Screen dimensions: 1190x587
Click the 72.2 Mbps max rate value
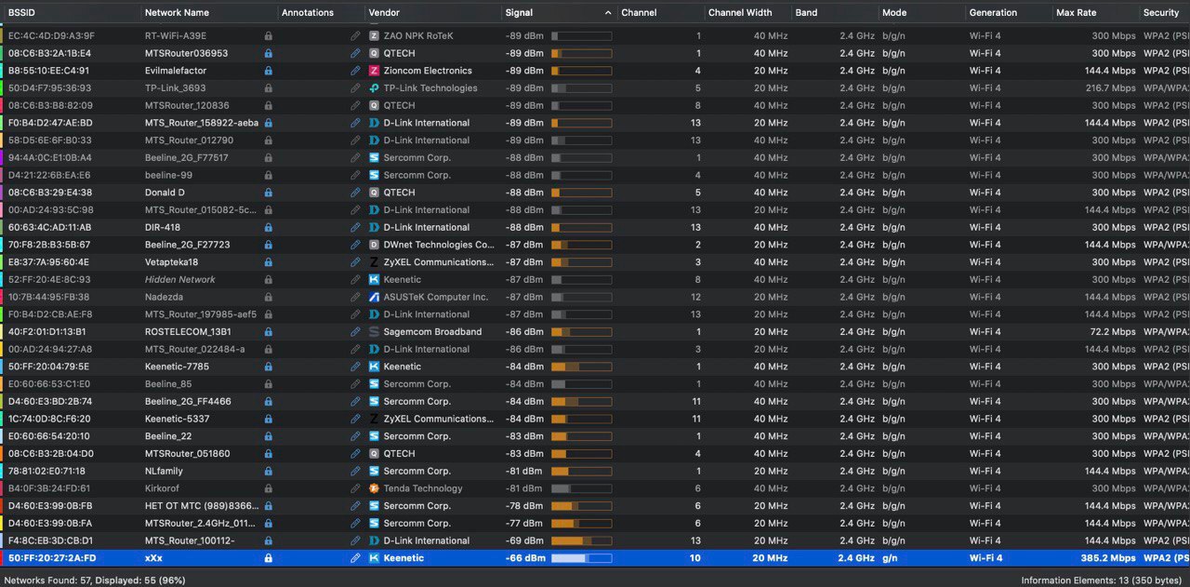[x=1113, y=332]
